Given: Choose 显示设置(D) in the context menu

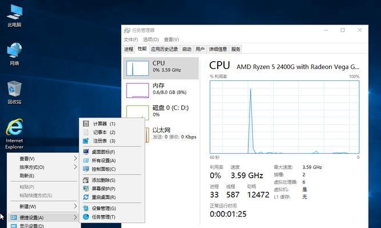Looking at the screenshot, I should (x=31, y=226).
